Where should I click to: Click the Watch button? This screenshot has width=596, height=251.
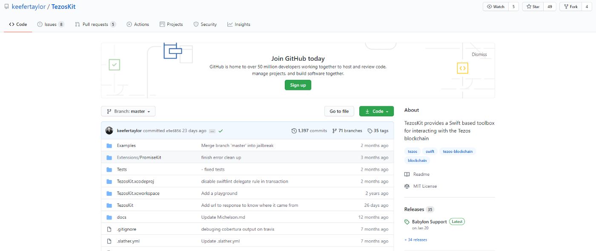coord(496,7)
